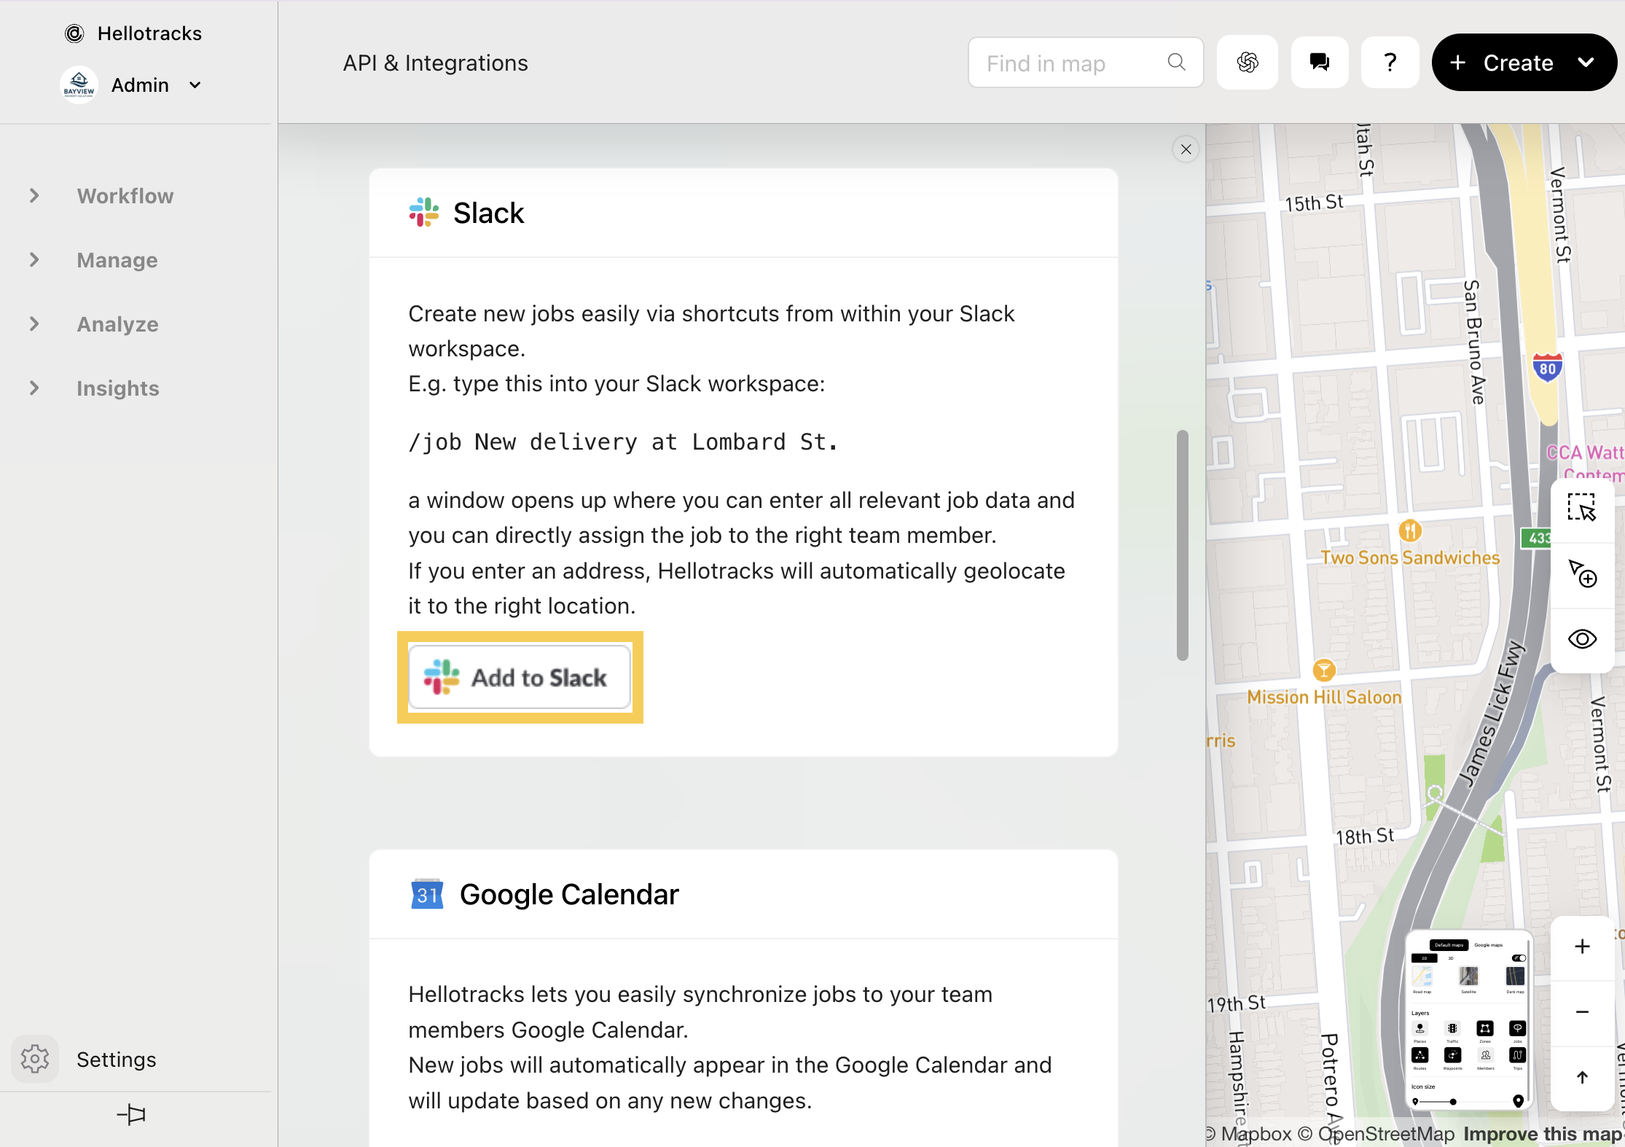Screen dimensions: 1625x1147
Task: Zoom in on the map
Action: (x=1582, y=947)
